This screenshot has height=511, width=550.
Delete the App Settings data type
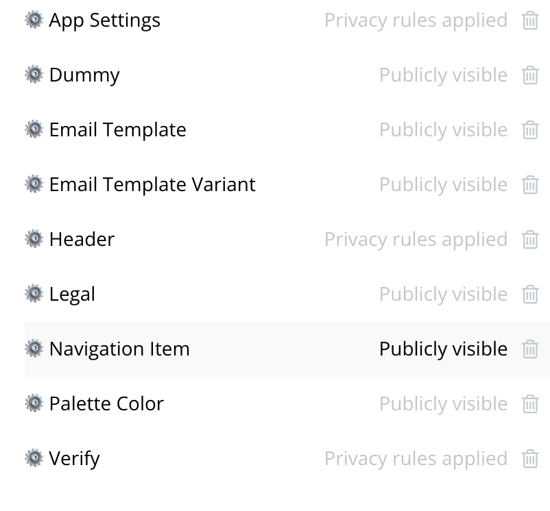click(530, 21)
